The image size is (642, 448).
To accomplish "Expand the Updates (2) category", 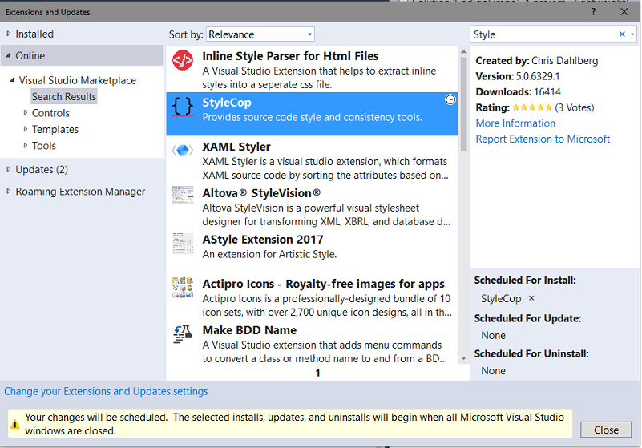I will (8, 169).
